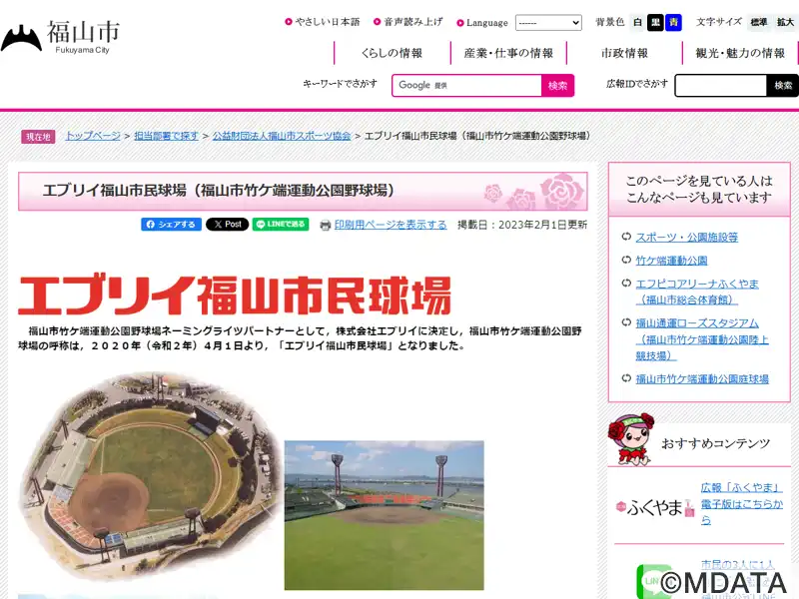This screenshot has width=799, height=599.
Task: Open 観光・魅力の情報 menu
Action: click(740, 53)
